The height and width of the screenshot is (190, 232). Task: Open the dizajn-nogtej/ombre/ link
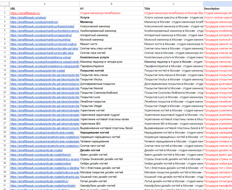[x=41, y=164]
